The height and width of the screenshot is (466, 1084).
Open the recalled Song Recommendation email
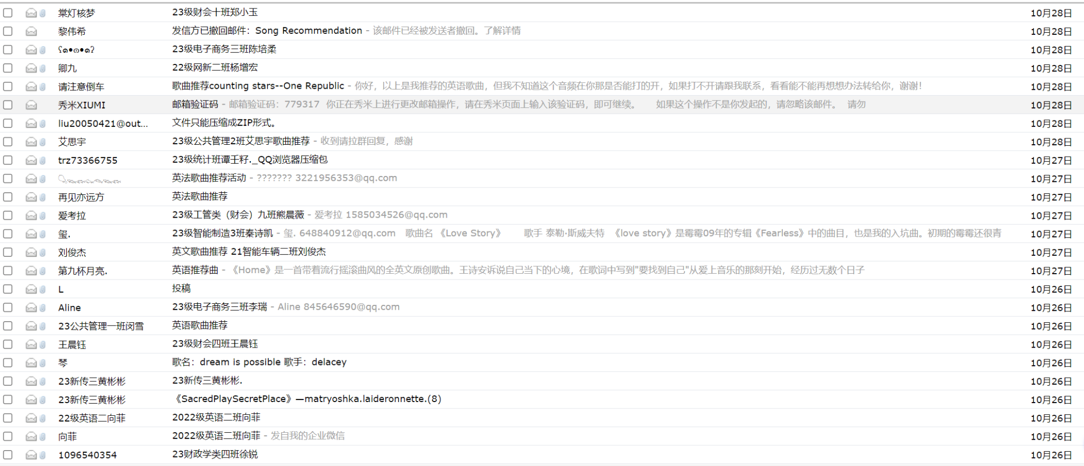tap(267, 31)
